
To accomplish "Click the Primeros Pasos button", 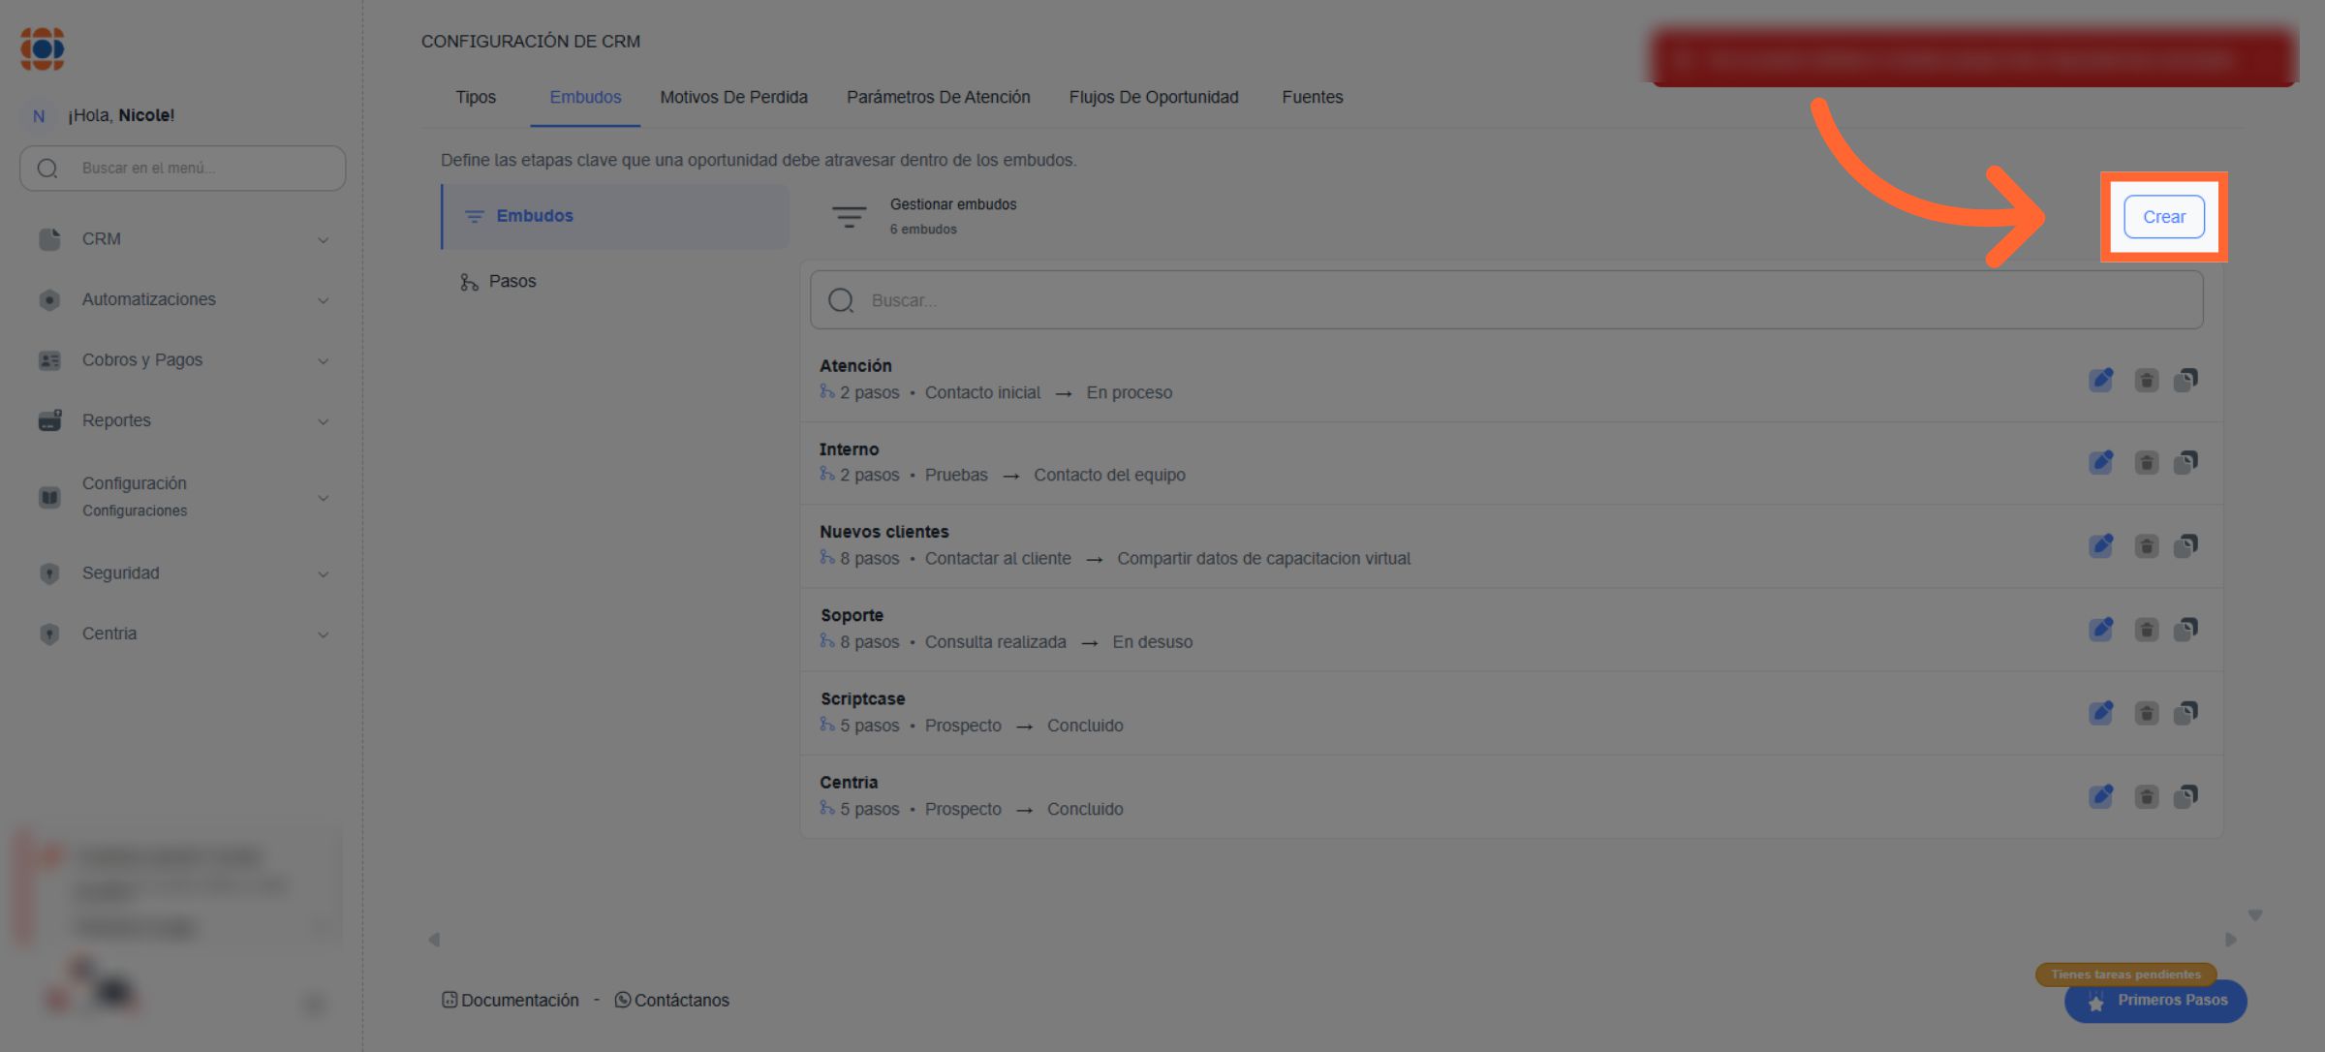I will pos(2155,1001).
